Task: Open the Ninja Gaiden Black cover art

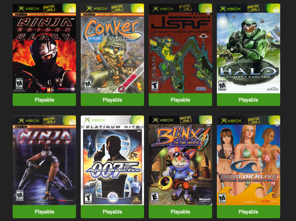Action: pyautogui.click(x=44, y=49)
